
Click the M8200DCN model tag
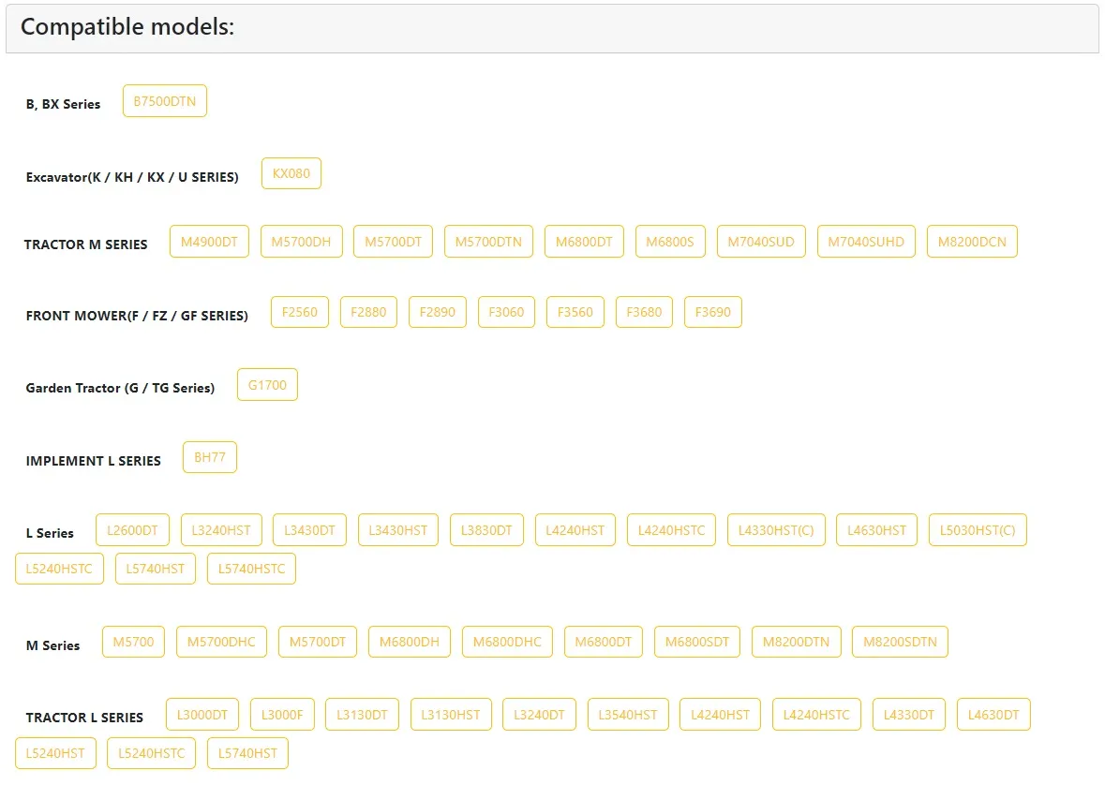pos(972,242)
